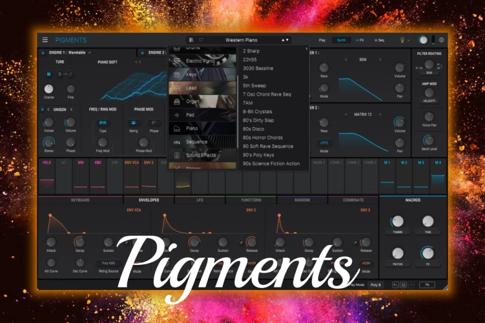The image size is (485, 323).
Task: Click next arrow beside SEM filter
Action: coord(380,59)
